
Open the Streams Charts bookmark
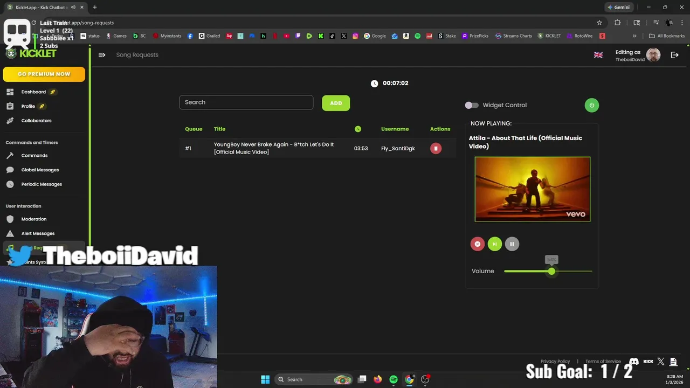pos(514,36)
